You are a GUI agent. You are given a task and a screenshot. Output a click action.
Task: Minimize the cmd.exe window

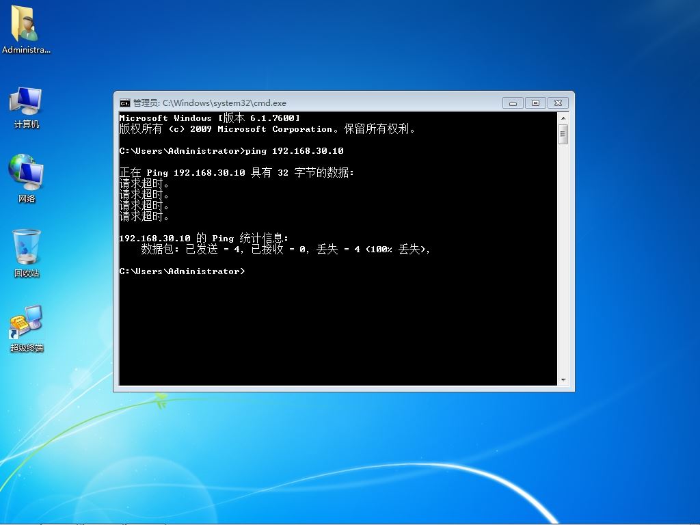513,103
